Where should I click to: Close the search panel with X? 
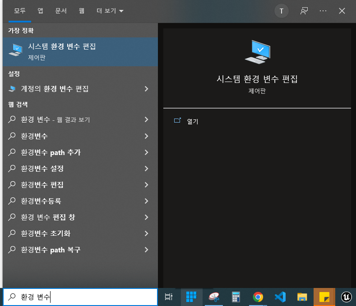[342, 11]
